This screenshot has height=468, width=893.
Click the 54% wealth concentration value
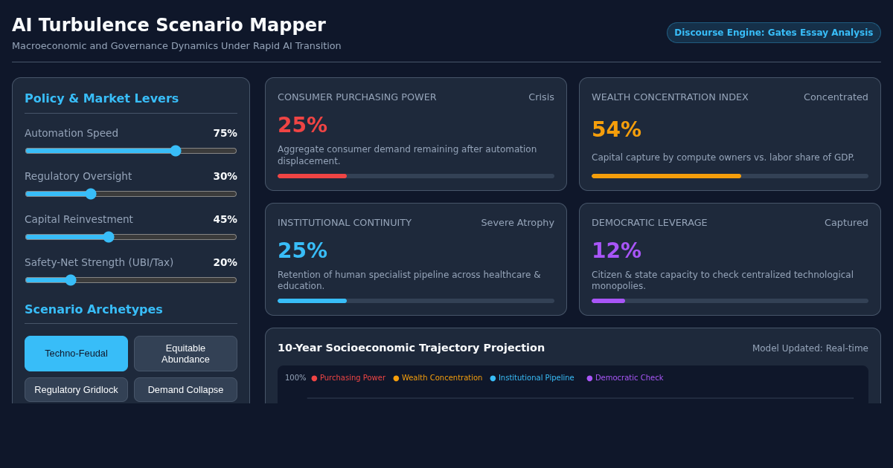point(616,129)
